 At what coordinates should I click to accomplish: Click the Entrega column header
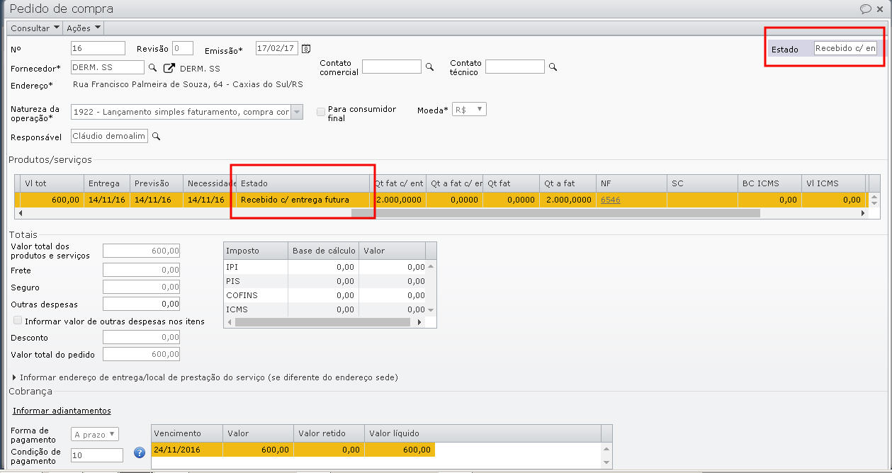[107, 183]
